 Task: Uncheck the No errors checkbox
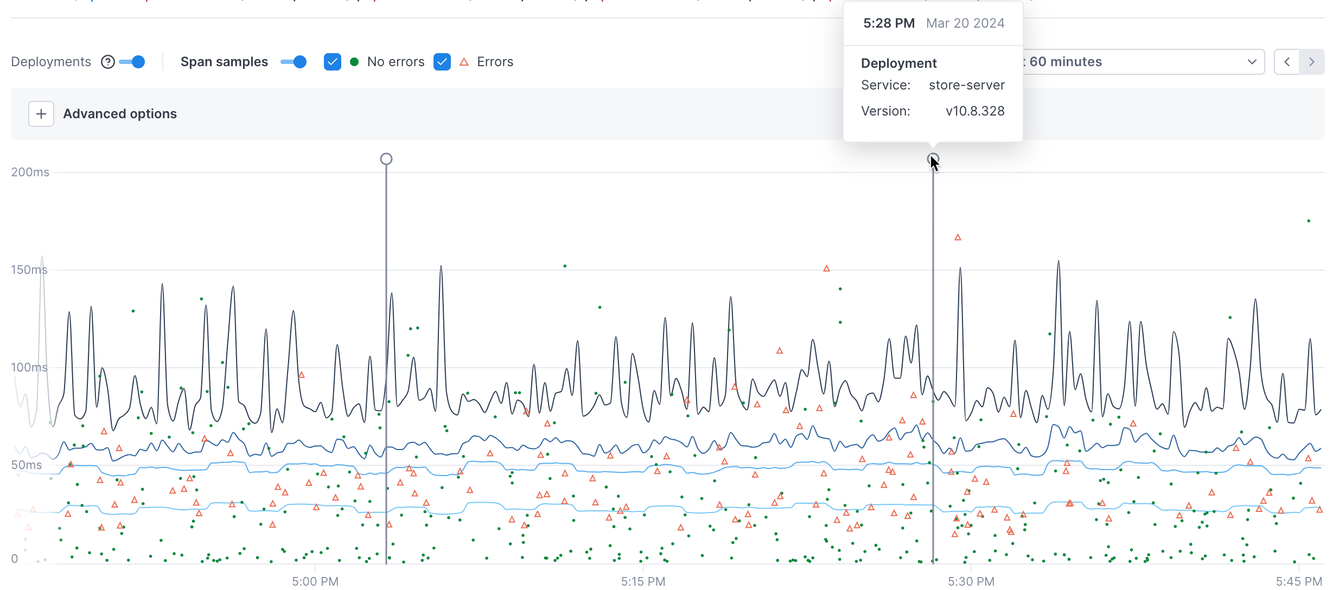click(332, 62)
